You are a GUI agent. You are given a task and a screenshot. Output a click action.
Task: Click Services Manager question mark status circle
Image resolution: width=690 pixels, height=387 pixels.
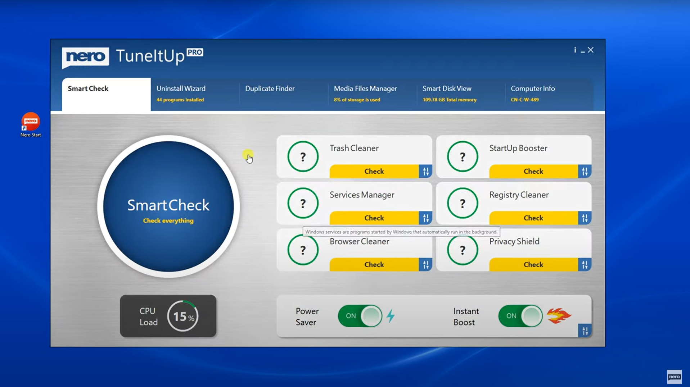303,203
